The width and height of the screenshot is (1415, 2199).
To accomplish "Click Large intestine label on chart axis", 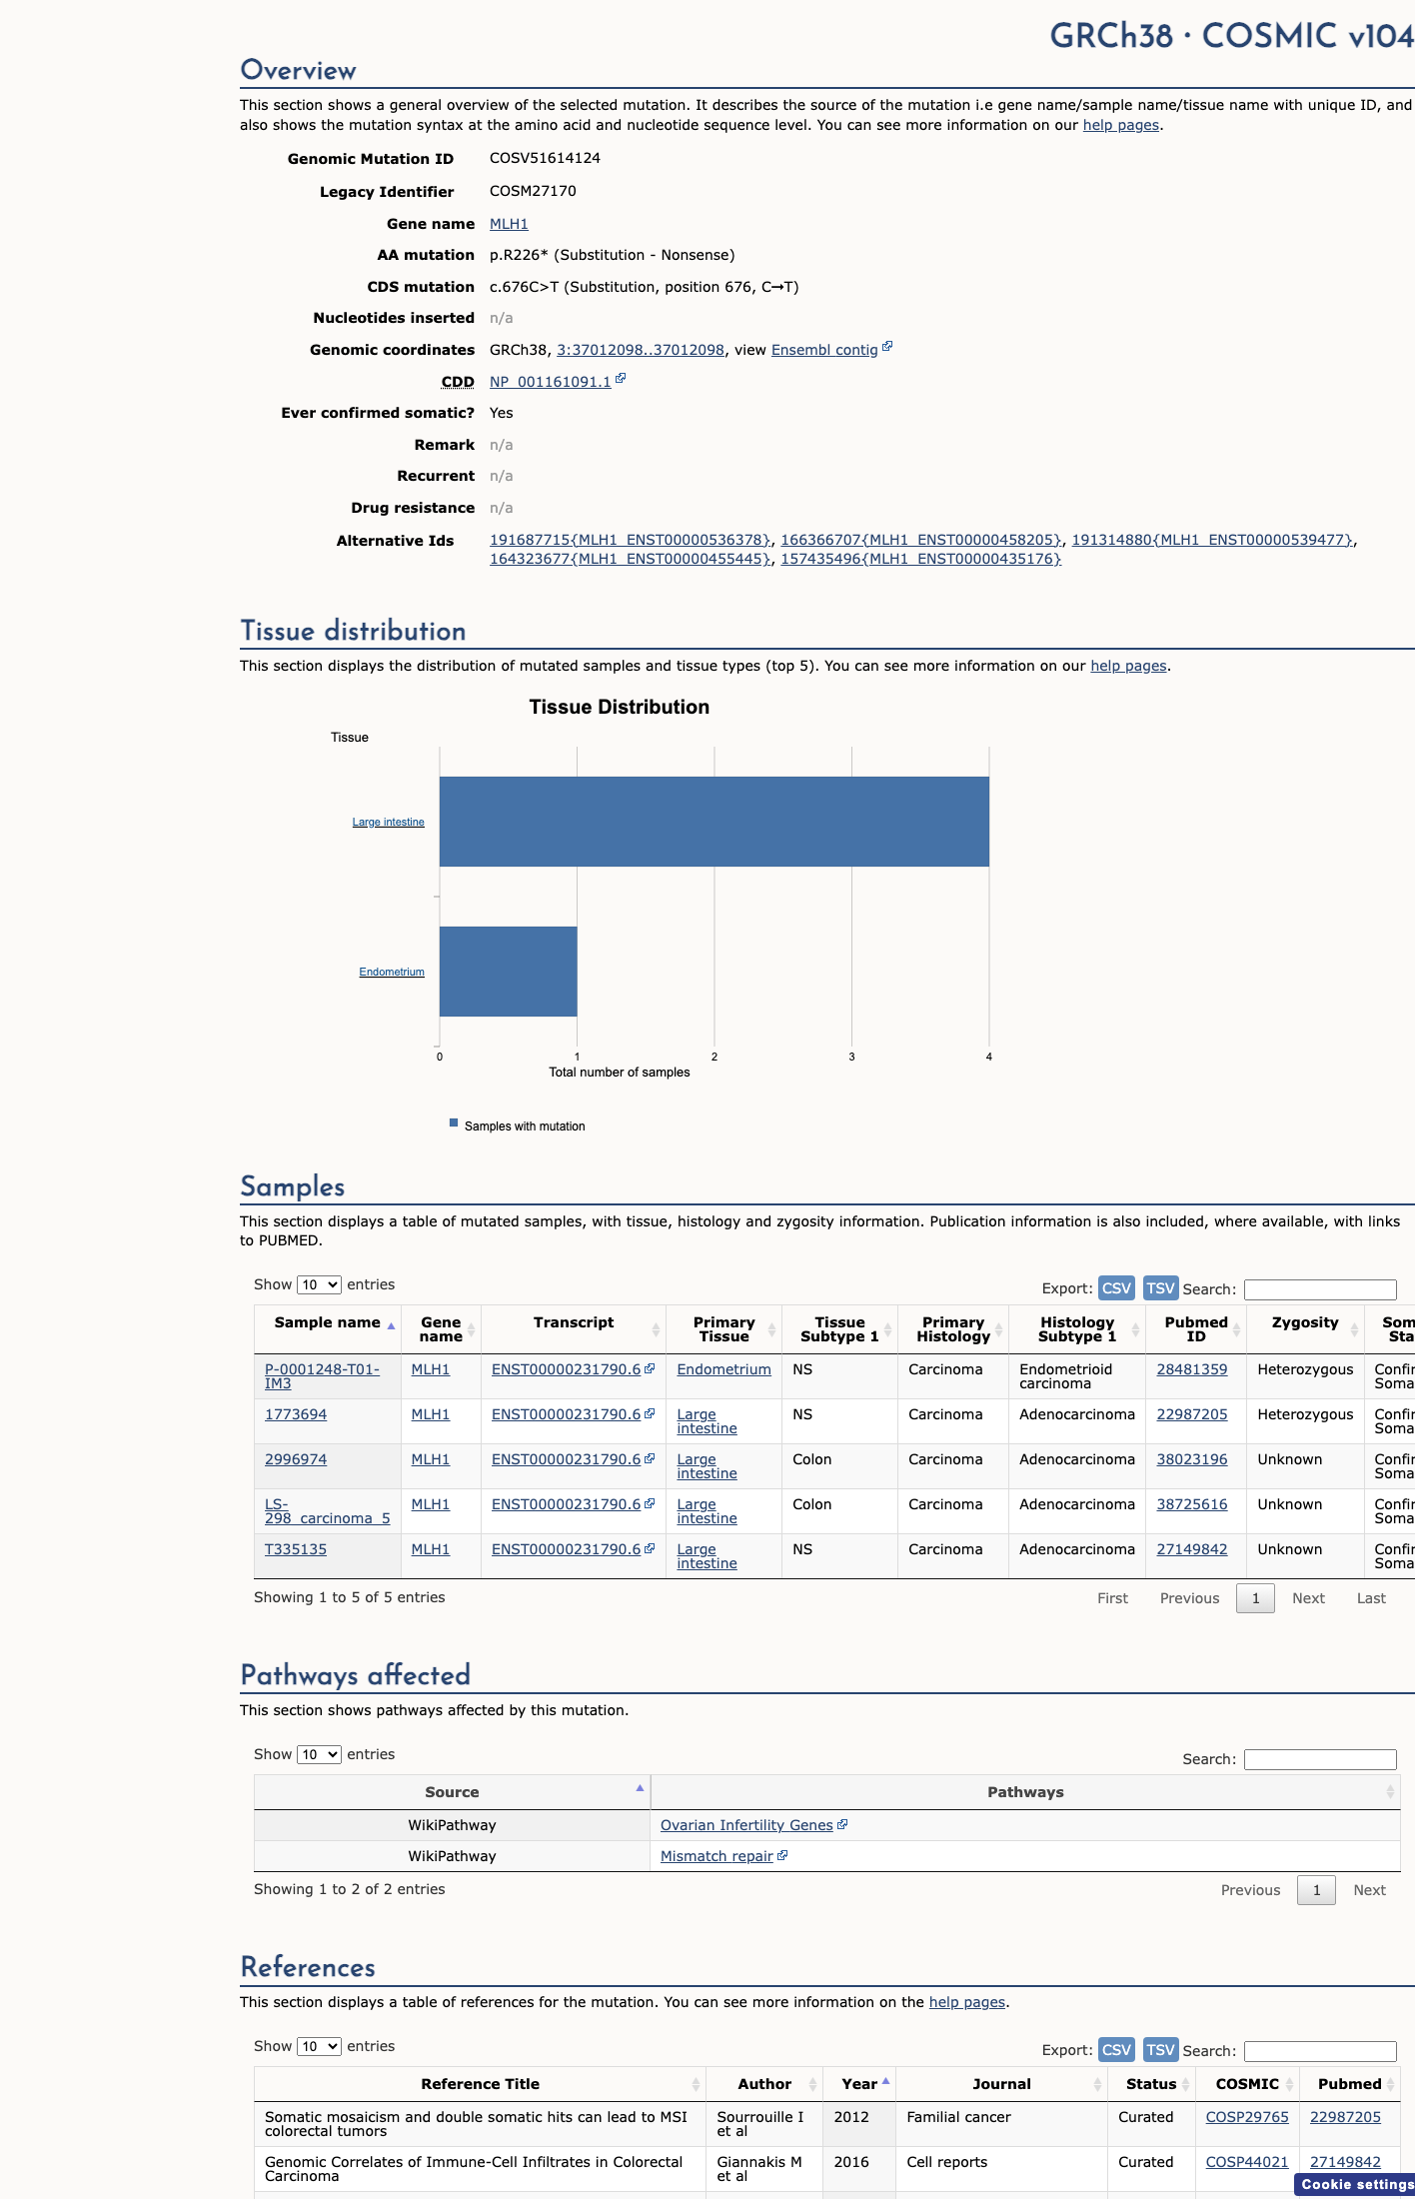I will coord(388,822).
